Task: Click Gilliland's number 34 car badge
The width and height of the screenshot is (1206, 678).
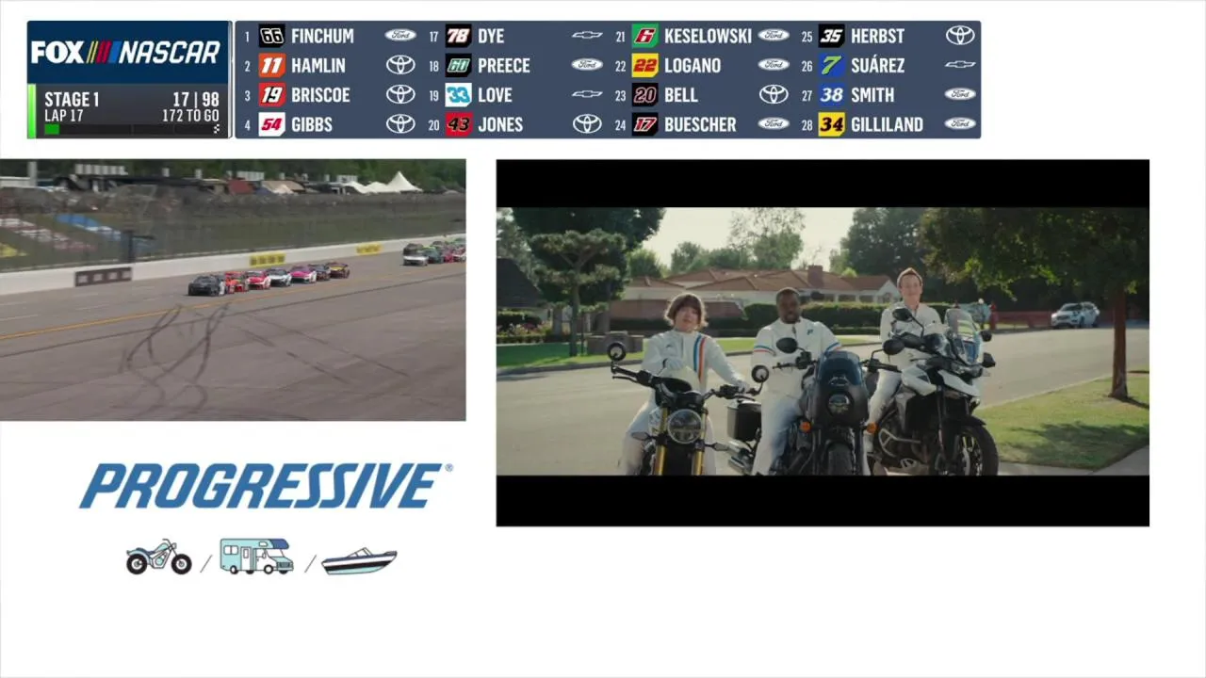Action: pyautogui.click(x=831, y=123)
